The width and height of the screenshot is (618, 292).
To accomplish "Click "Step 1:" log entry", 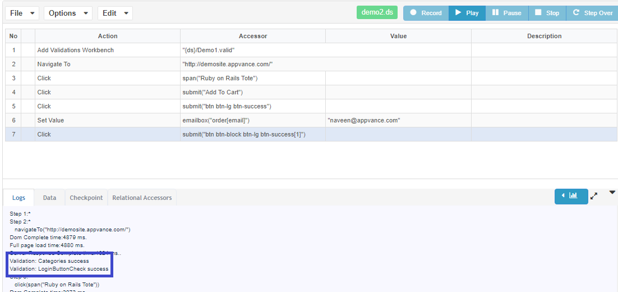I will tap(20, 214).
